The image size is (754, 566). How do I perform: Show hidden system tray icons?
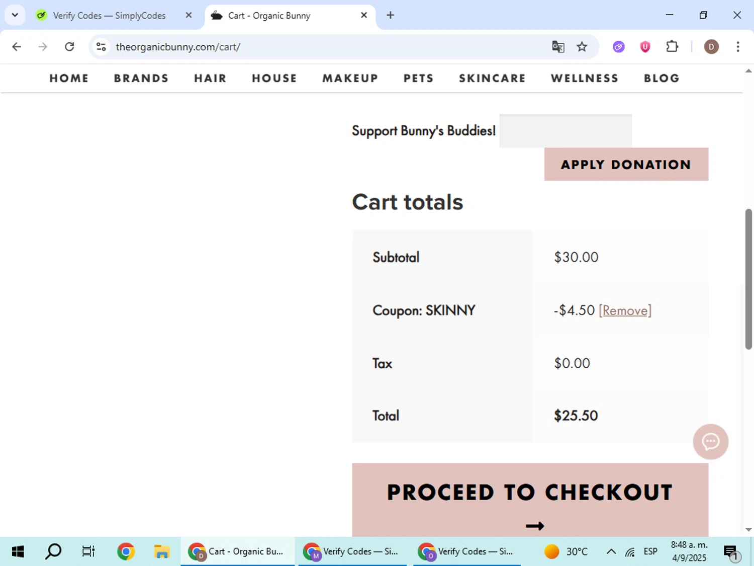611,551
